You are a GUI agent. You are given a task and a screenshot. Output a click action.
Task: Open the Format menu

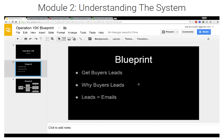click(61, 33)
